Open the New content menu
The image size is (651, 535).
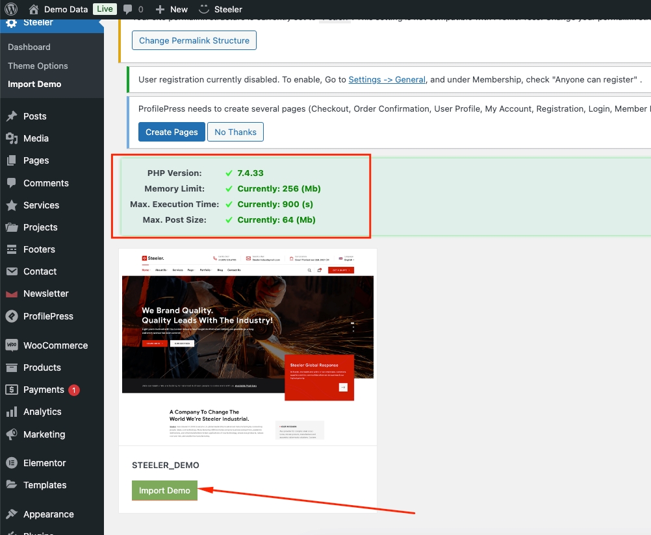(172, 9)
